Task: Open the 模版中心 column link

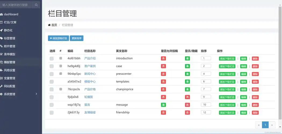Action: point(90,81)
